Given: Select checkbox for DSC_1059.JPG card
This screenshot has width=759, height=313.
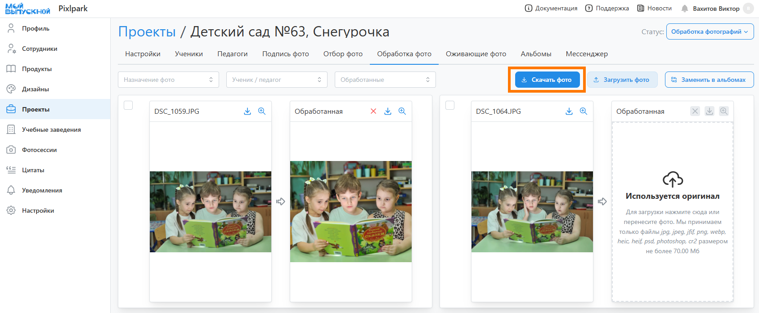Looking at the screenshot, I should (x=128, y=105).
